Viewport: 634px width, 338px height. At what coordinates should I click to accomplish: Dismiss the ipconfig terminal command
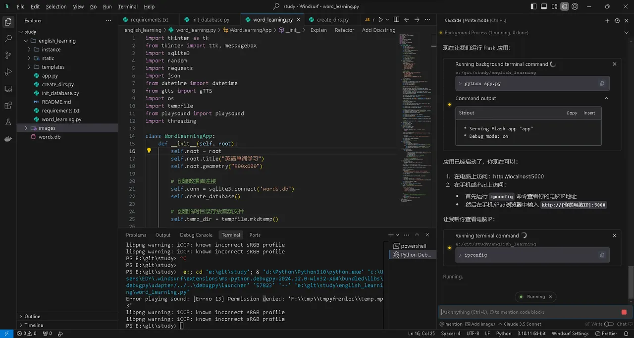(x=615, y=235)
